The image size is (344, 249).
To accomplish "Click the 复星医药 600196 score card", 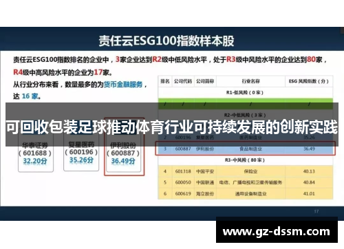I will pyautogui.click(x=81, y=153).
